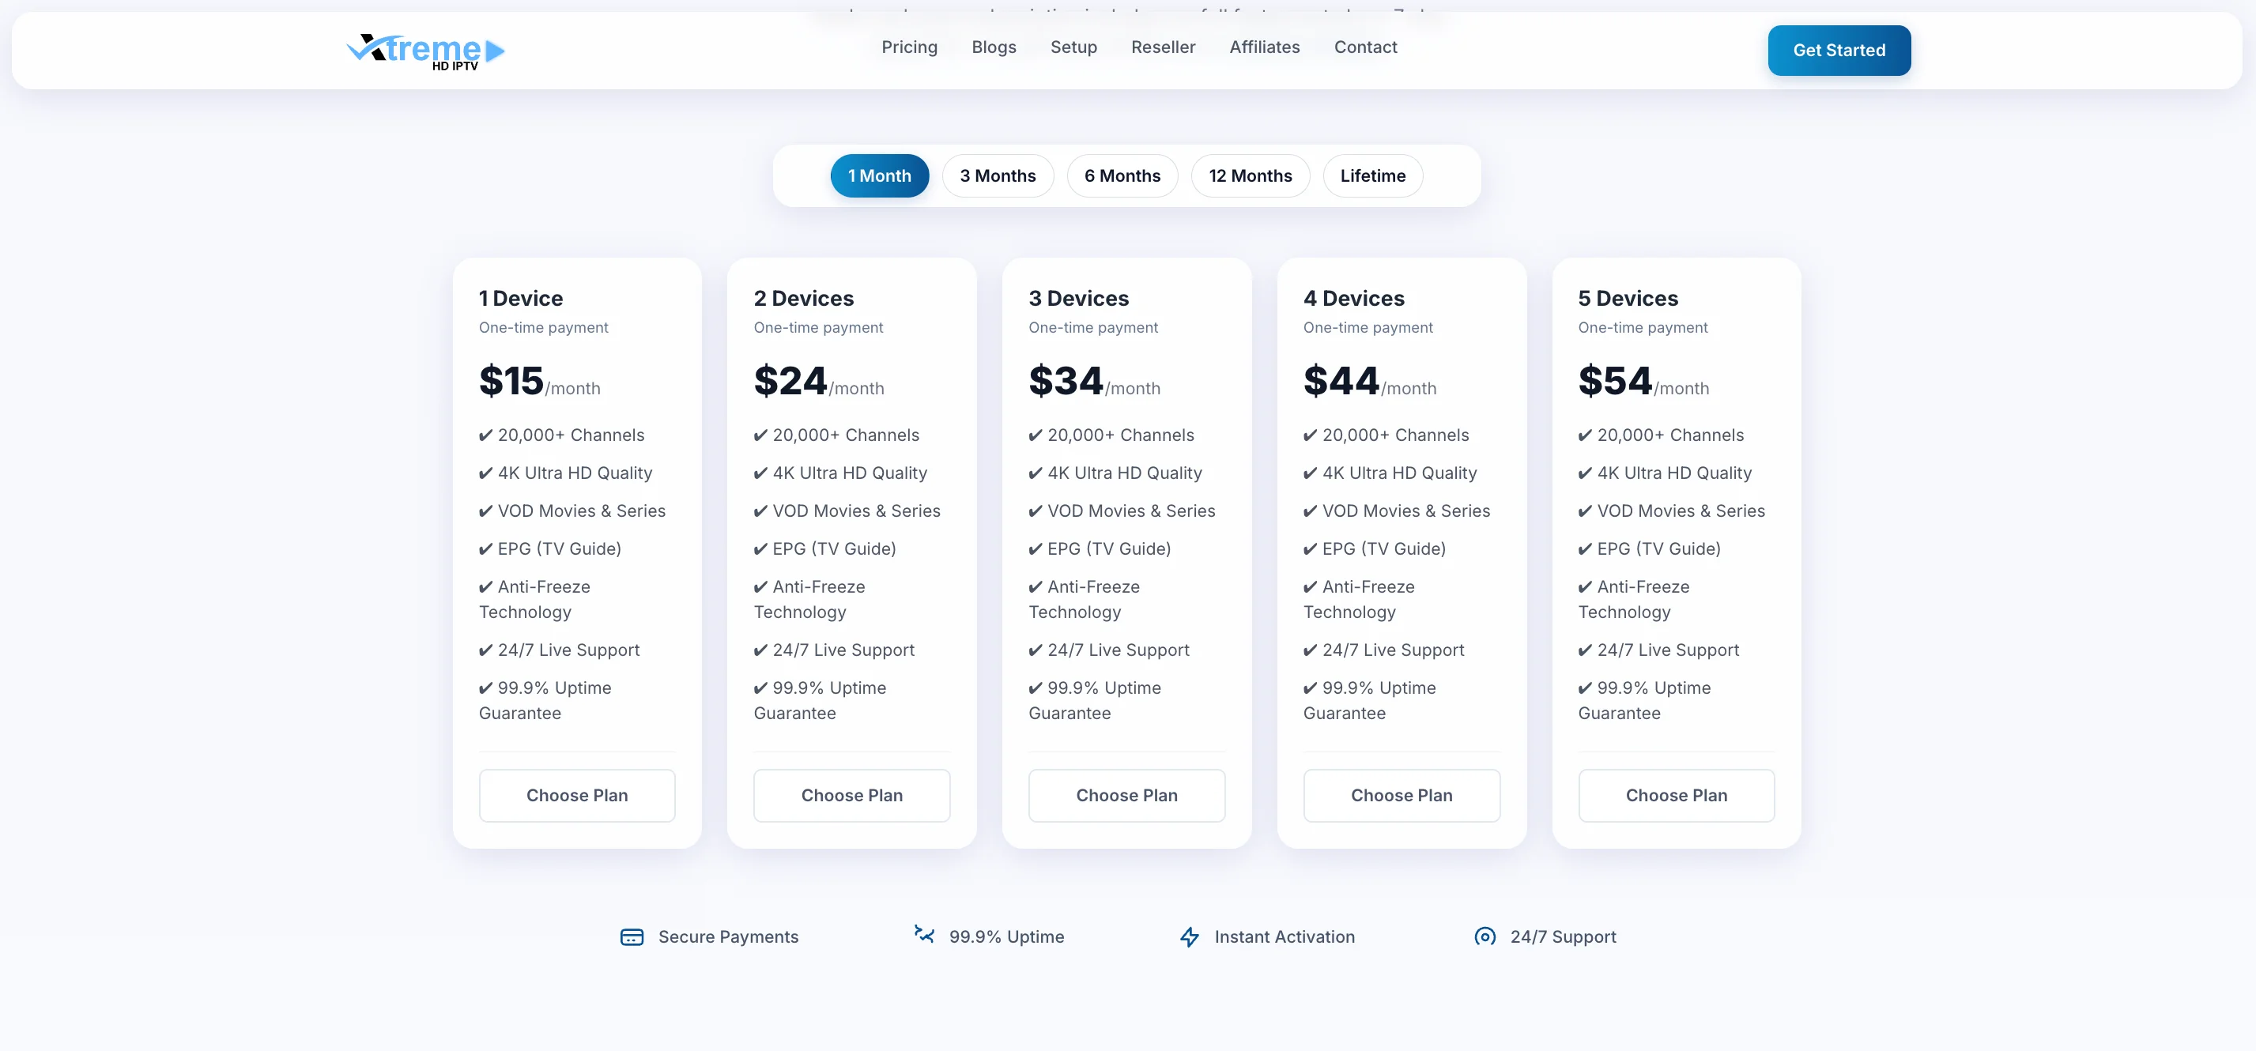
Task: Click the Secure Payments card icon
Action: pyautogui.click(x=632, y=937)
